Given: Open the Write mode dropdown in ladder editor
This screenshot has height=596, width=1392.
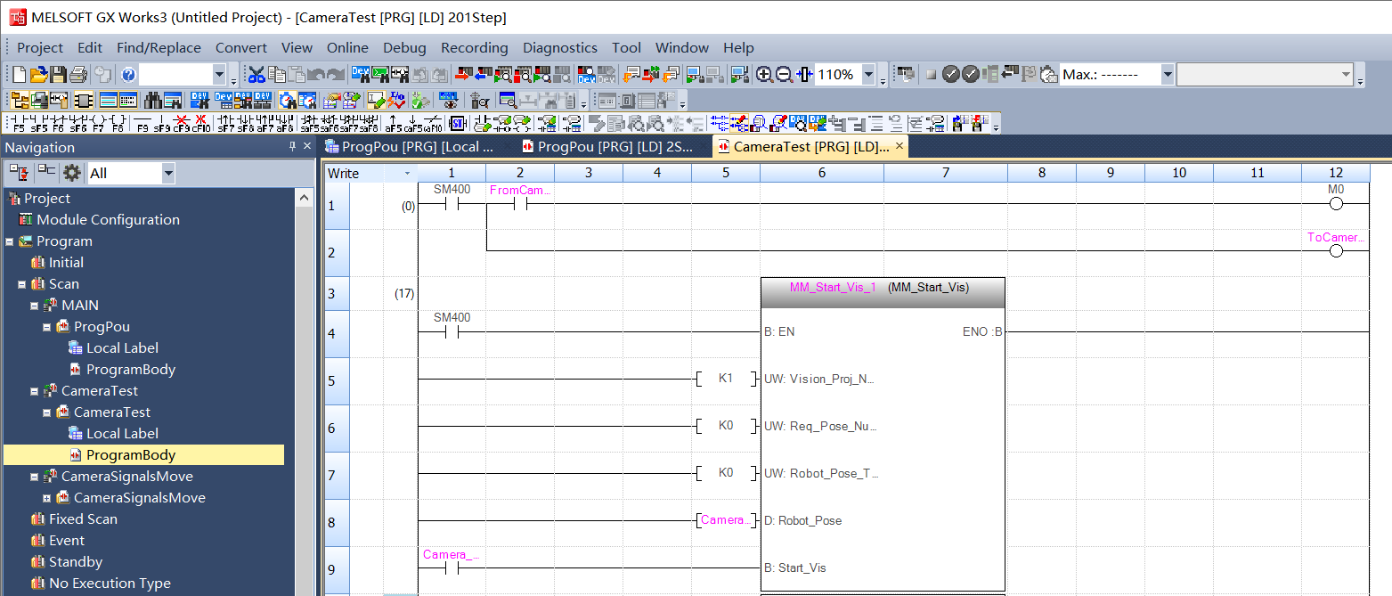Looking at the screenshot, I should click(407, 173).
